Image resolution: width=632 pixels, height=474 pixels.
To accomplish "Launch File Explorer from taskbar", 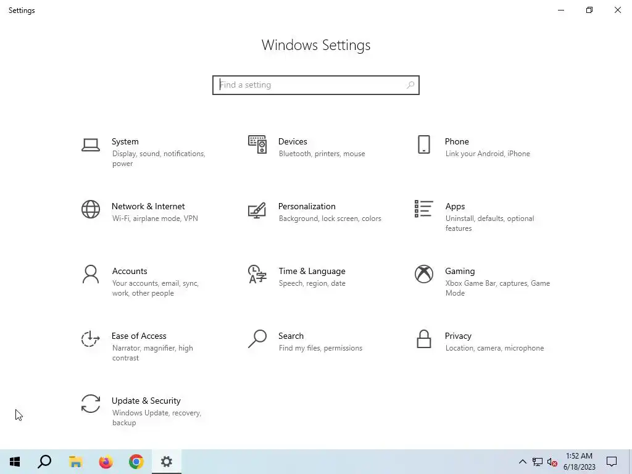I will [x=75, y=462].
